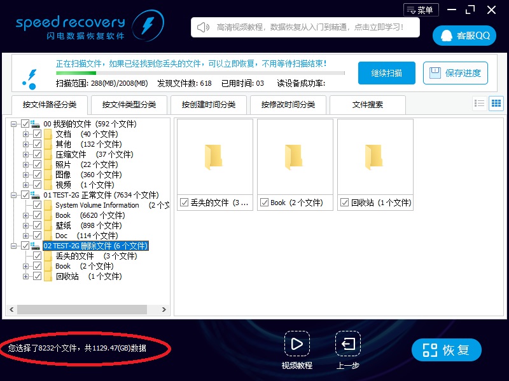The height and width of the screenshot is (381, 509).
Task: Expand the 图像 tree node
Action: click(26, 175)
